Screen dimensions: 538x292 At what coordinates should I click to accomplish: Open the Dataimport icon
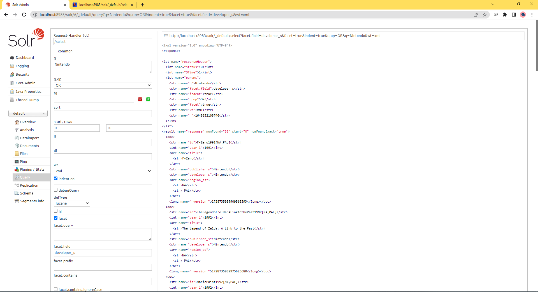point(17,138)
